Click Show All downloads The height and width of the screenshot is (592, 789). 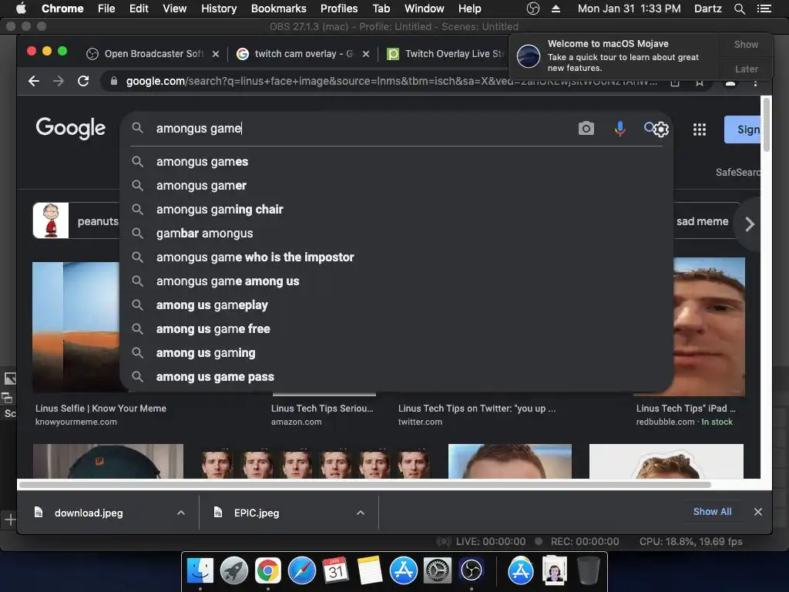712,512
